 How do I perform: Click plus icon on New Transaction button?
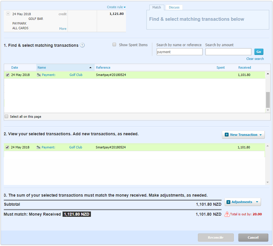(227, 135)
